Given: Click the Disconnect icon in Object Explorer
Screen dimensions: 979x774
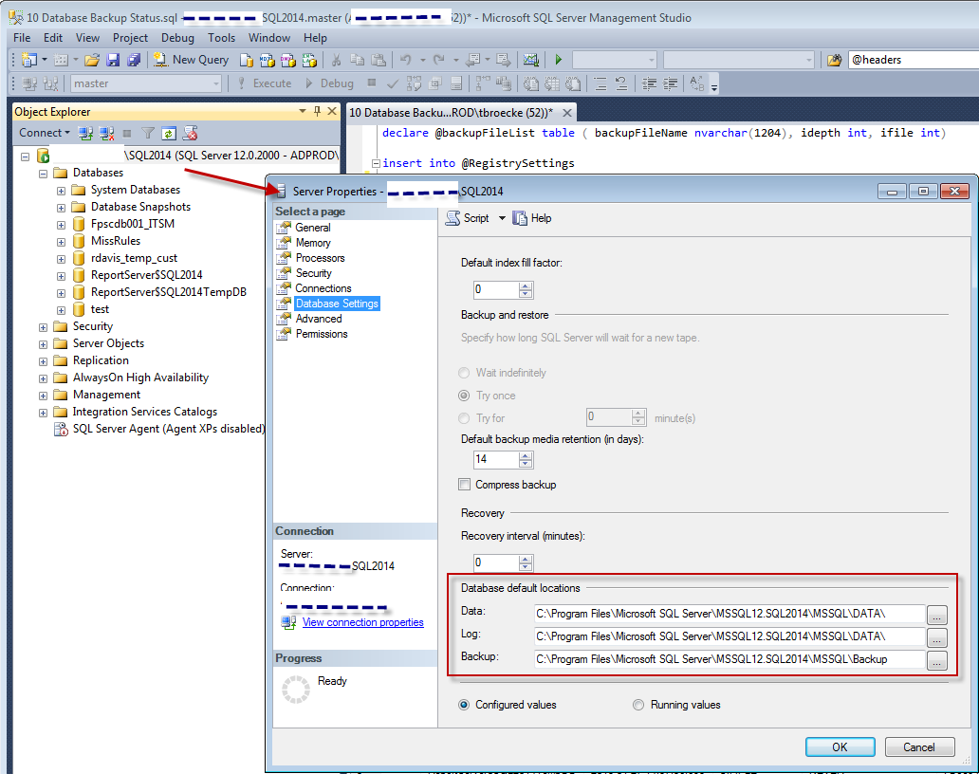Looking at the screenshot, I should 106,133.
